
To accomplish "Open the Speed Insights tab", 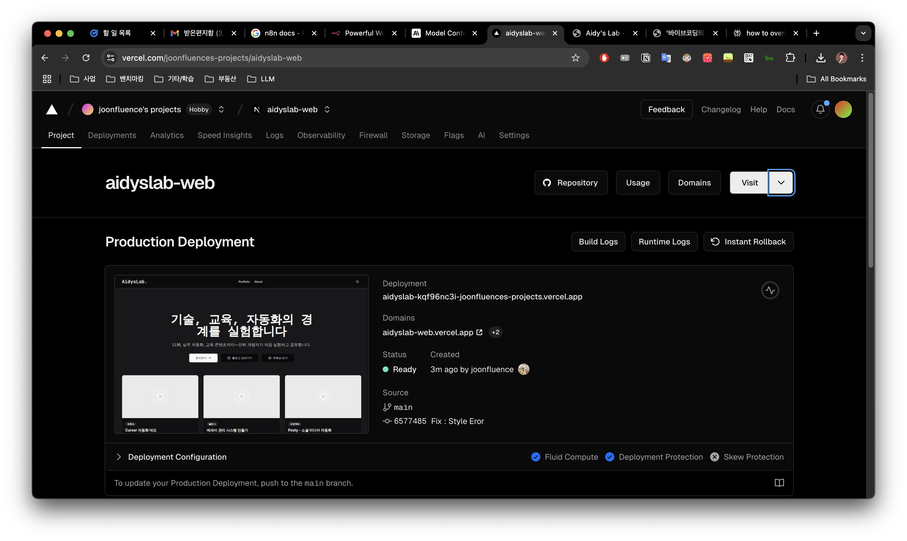I will 224,135.
